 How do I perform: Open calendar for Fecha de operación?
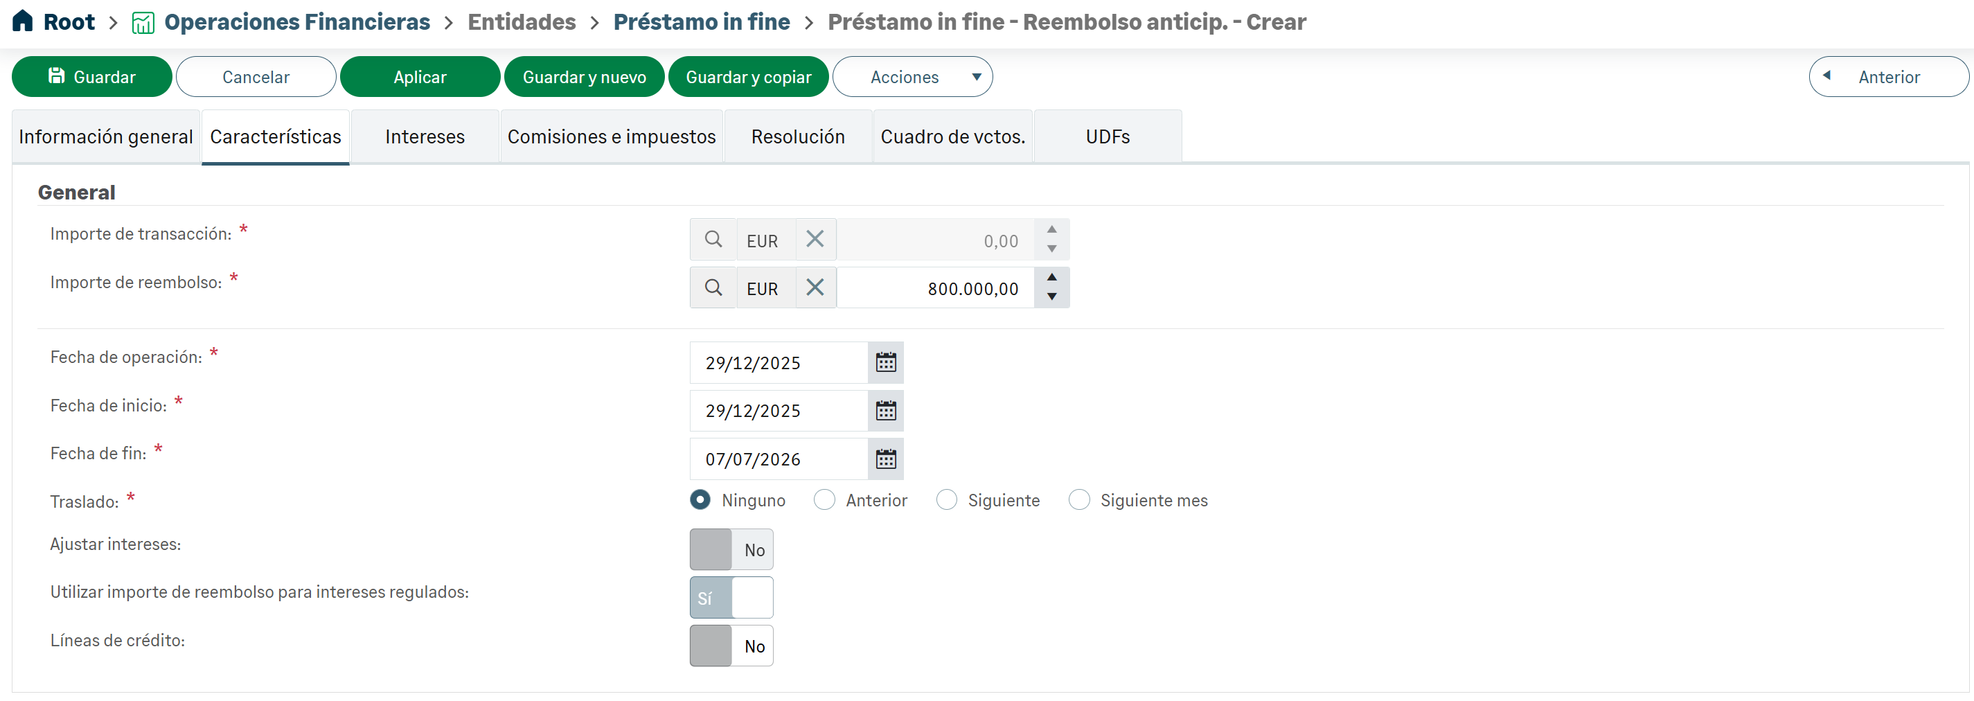click(886, 362)
